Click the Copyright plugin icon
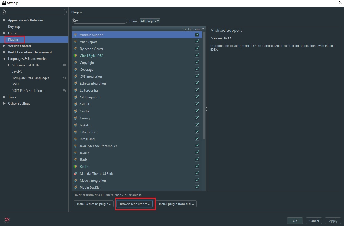 coord(75,63)
